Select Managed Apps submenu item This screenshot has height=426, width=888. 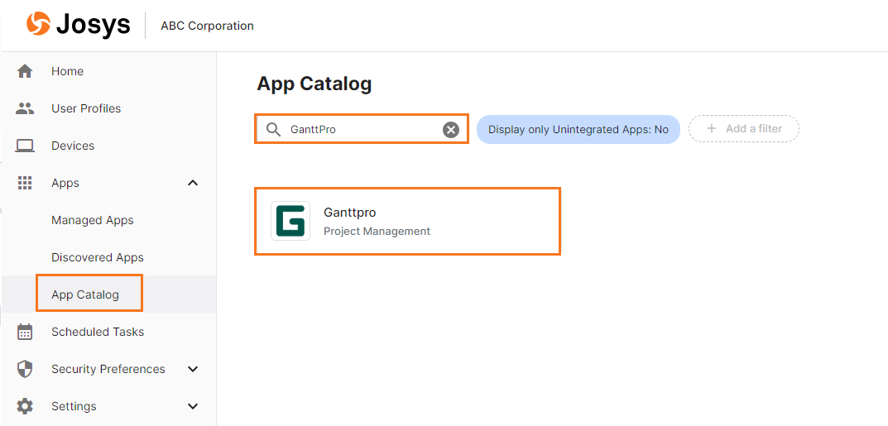point(93,220)
